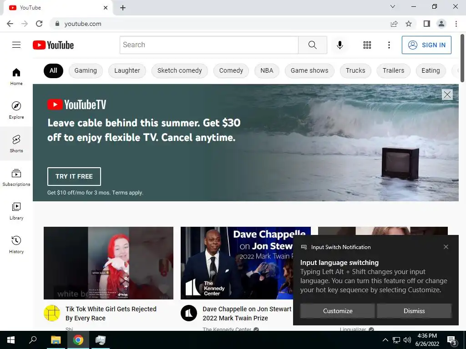Screen dimensions: 466x349
Task: Click the search magnifier button
Action: pos(312,45)
